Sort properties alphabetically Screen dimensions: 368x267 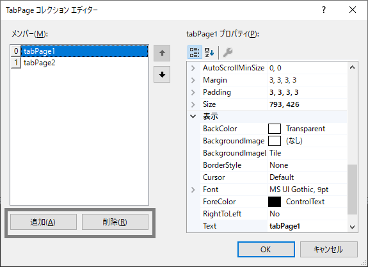[209, 52]
